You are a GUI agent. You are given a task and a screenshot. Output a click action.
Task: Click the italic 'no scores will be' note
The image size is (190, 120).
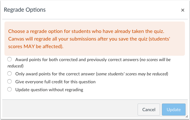click(x=156, y=60)
